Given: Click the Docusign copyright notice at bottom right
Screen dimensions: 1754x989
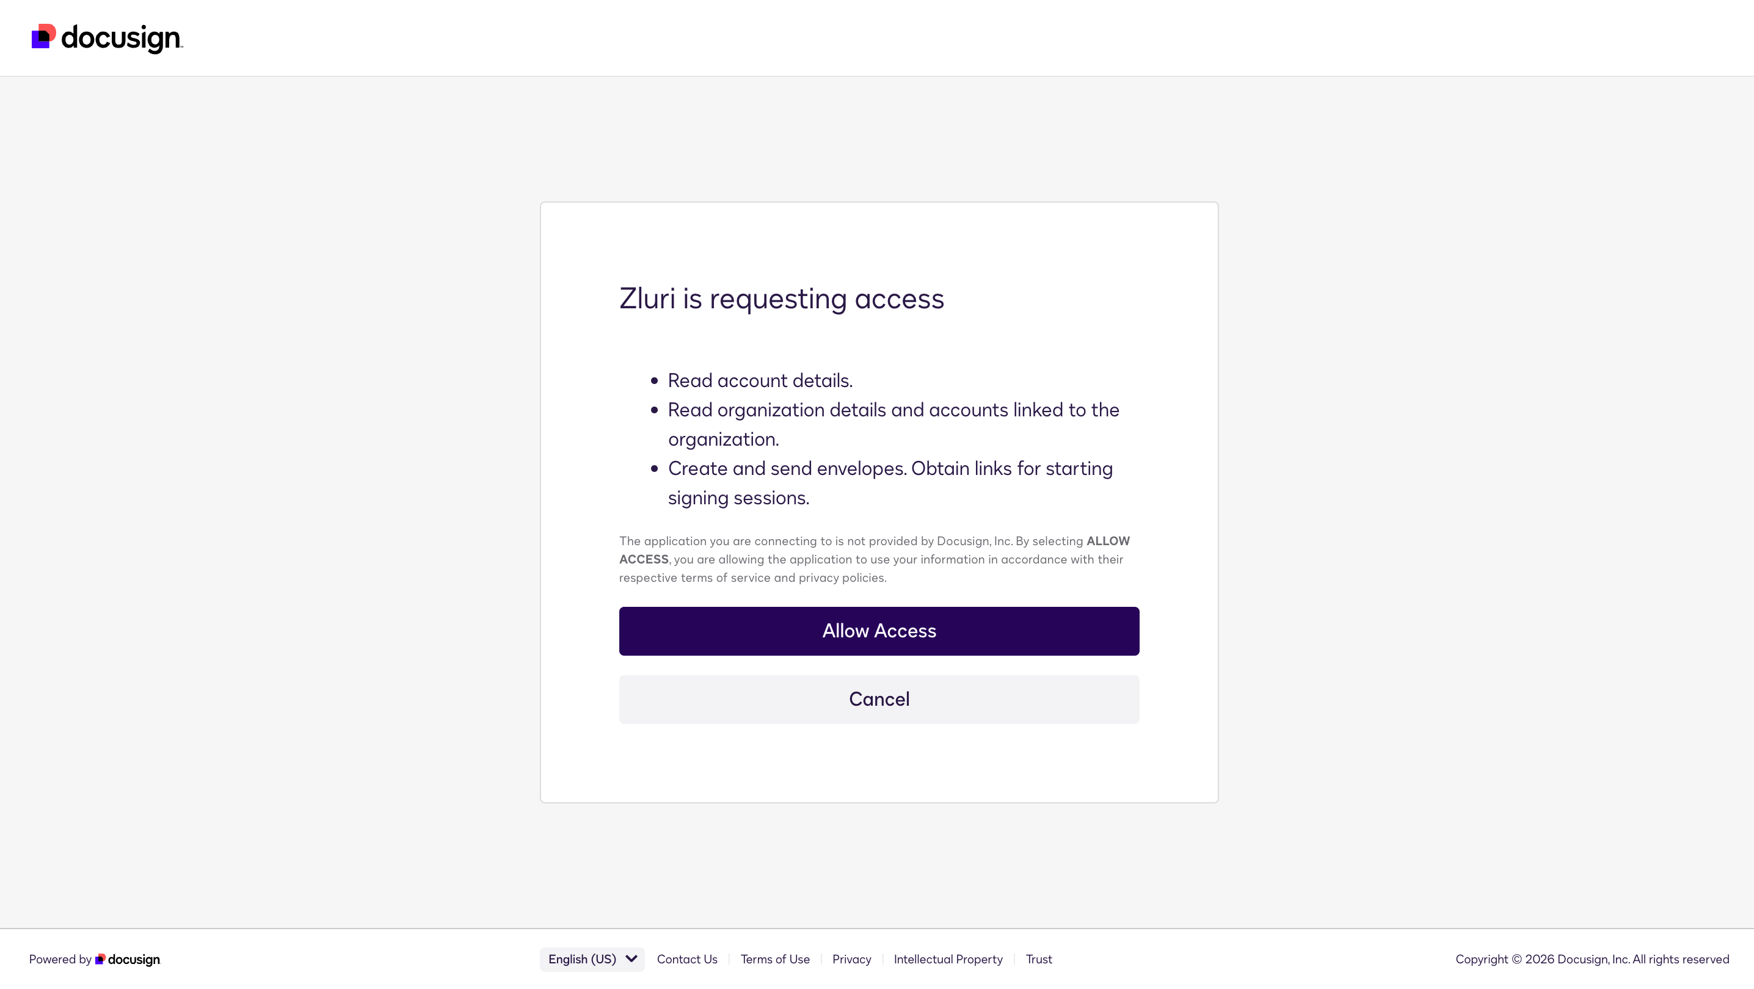Looking at the screenshot, I should coord(1593,959).
